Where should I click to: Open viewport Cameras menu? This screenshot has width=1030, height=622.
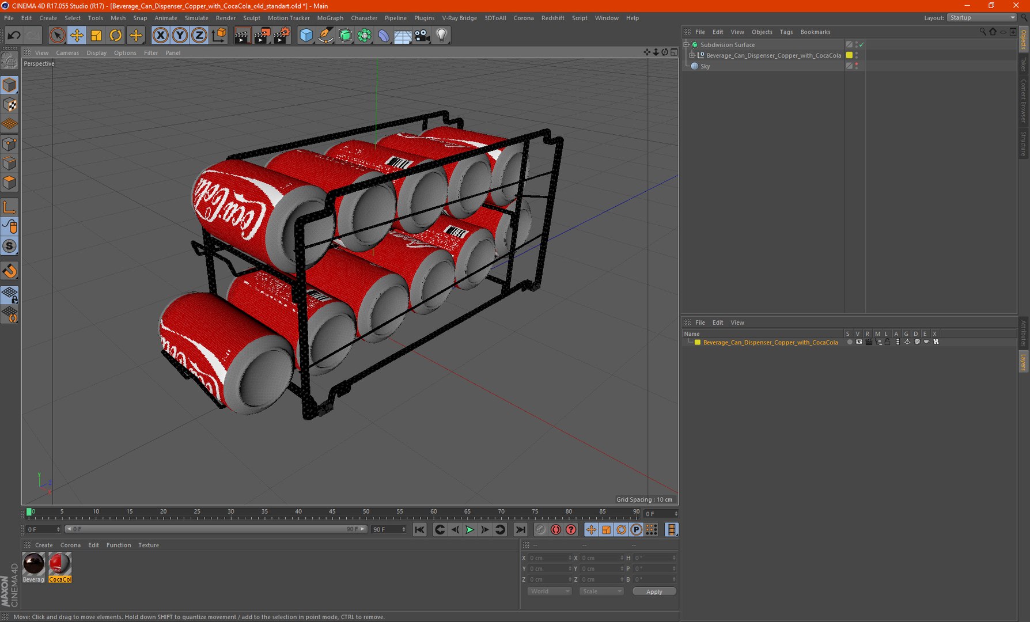click(67, 53)
